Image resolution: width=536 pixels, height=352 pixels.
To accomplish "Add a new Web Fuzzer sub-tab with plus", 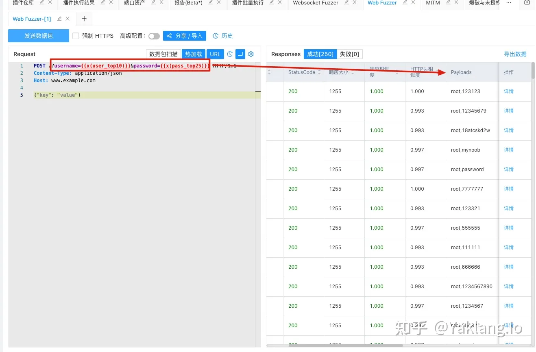I will coord(84,19).
